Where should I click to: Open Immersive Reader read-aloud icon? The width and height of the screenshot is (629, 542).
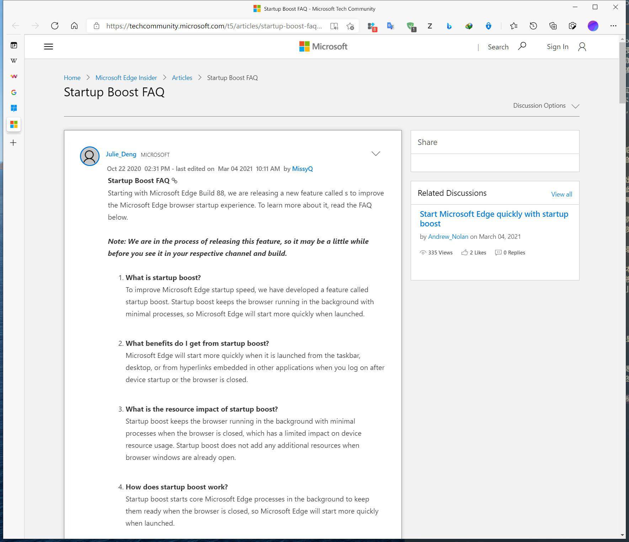click(334, 26)
